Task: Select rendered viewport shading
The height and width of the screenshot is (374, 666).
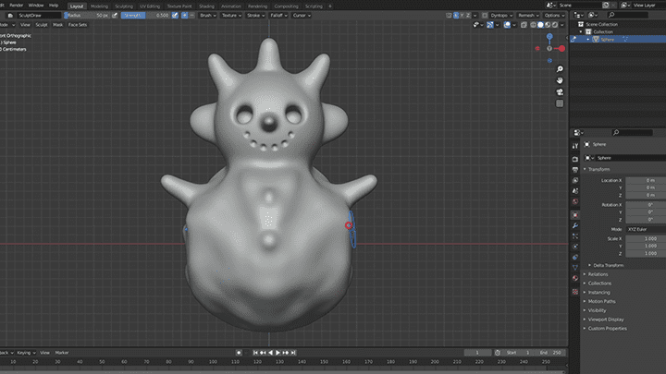Action: (x=555, y=25)
